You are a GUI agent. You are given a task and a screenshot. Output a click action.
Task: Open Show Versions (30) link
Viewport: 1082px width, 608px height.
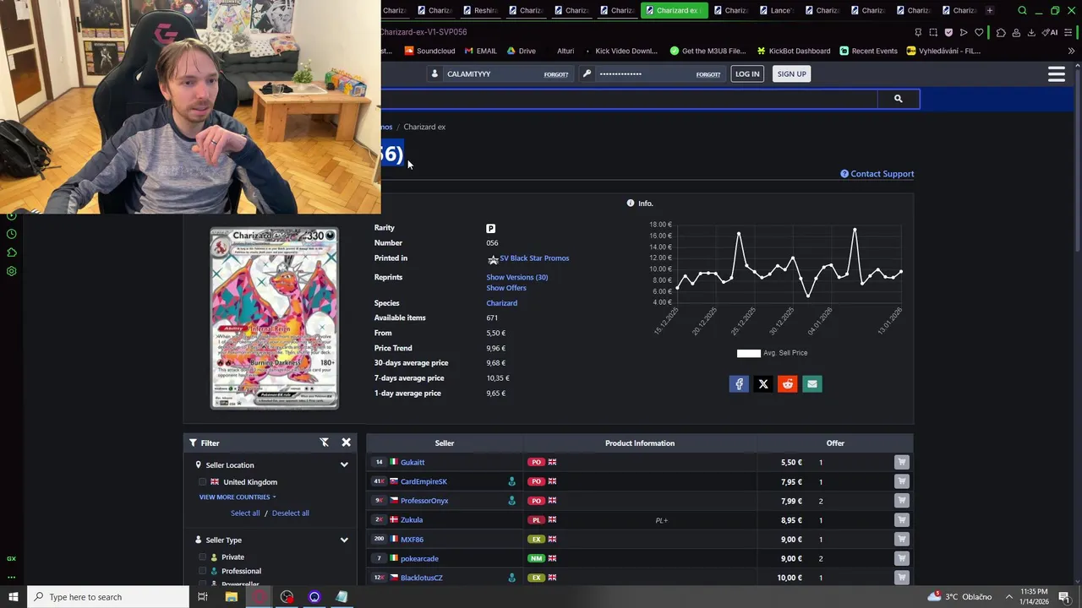tap(516, 278)
